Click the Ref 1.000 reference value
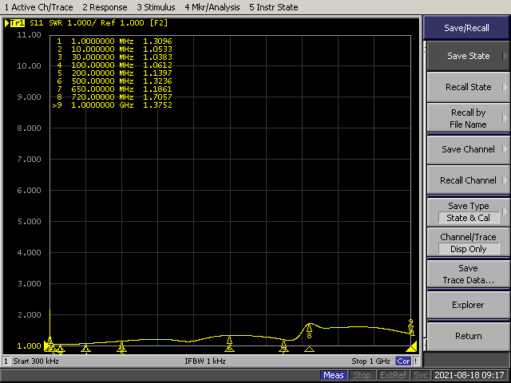511x383 pixels. point(122,23)
